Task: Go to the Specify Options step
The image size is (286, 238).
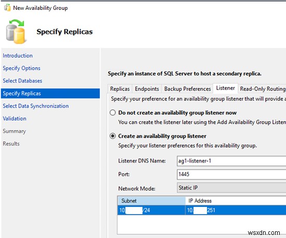Action: click(x=21, y=68)
